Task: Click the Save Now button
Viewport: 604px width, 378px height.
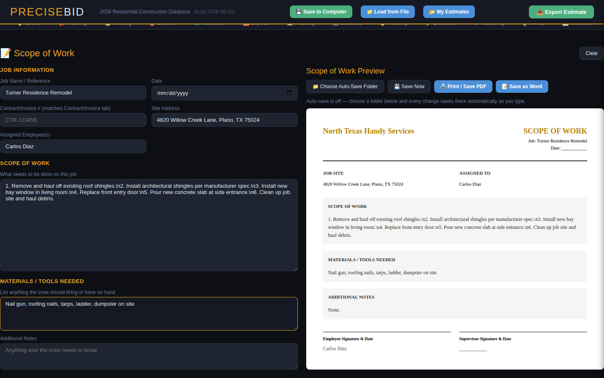Action: (409, 87)
